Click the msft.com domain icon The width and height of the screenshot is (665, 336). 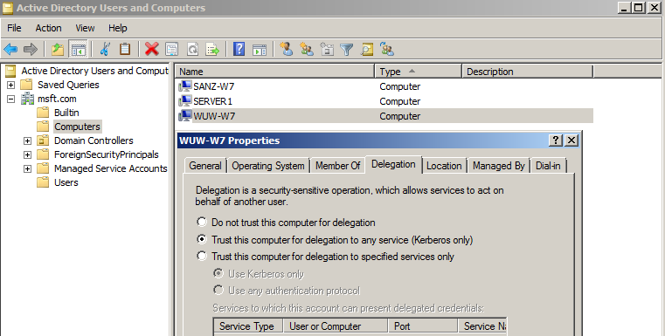[28, 99]
